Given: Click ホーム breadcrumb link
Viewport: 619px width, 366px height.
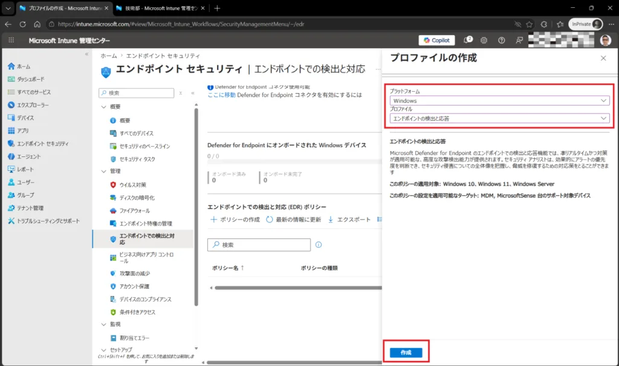Looking at the screenshot, I should (109, 56).
